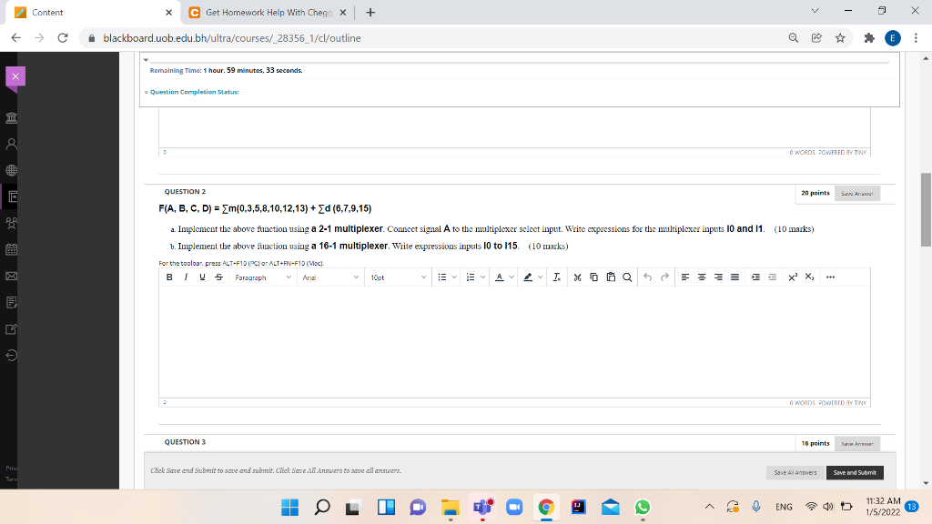Collapse the timer panel with top arrow
The image size is (932, 524).
point(146,59)
